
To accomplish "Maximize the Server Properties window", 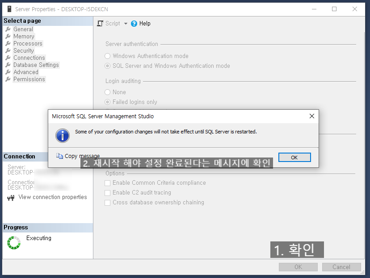I will [334, 9].
